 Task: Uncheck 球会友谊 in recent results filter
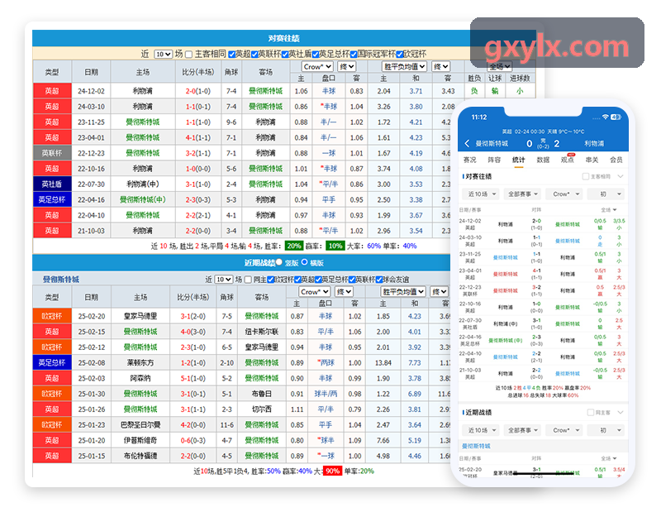[x=379, y=280]
